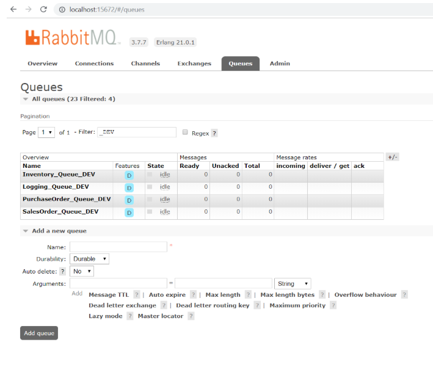Viewport: 433px width, 370px height.
Task: Open the Auto delete help question mark
Action: pyautogui.click(x=63, y=272)
